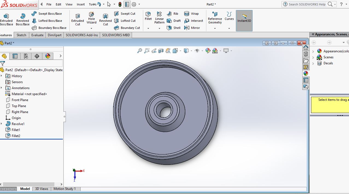The image size is (349, 194).
Task: Zoom to Fit in the viewport
Action: tap(140, 51)
